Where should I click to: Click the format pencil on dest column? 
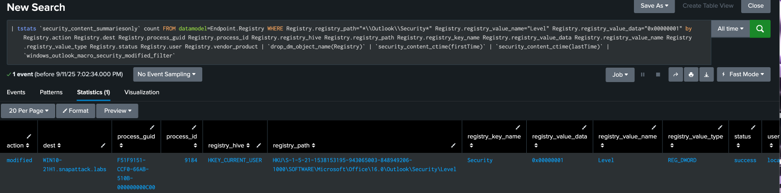click(x=103, y=145)
